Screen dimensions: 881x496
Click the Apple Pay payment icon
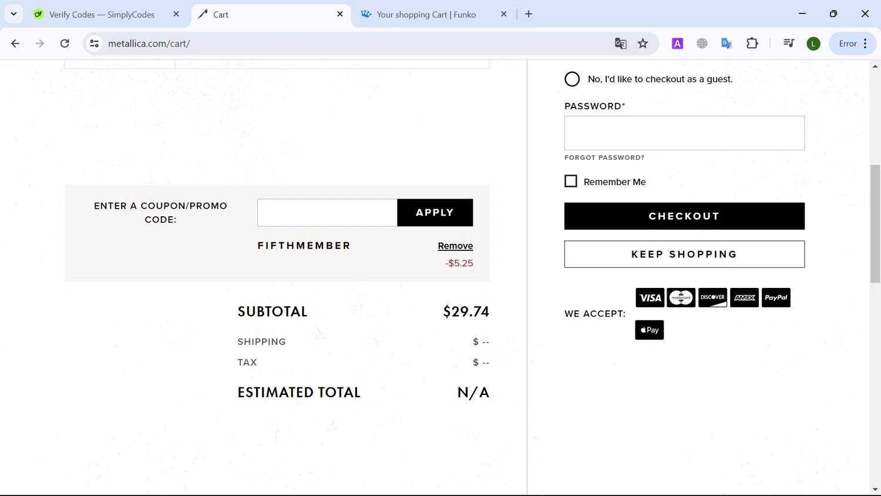point(650,330)
